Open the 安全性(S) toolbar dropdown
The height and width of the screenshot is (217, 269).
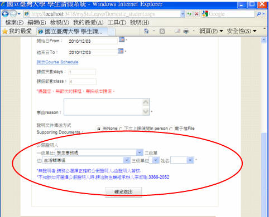(x=242, y=31)
